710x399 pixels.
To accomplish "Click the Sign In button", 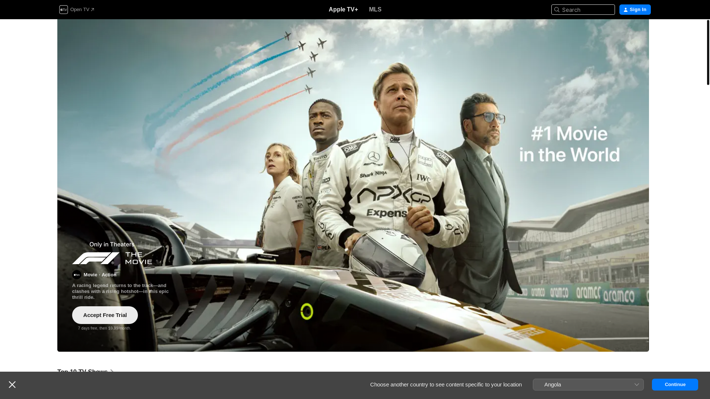I will [x=635, y=10].
